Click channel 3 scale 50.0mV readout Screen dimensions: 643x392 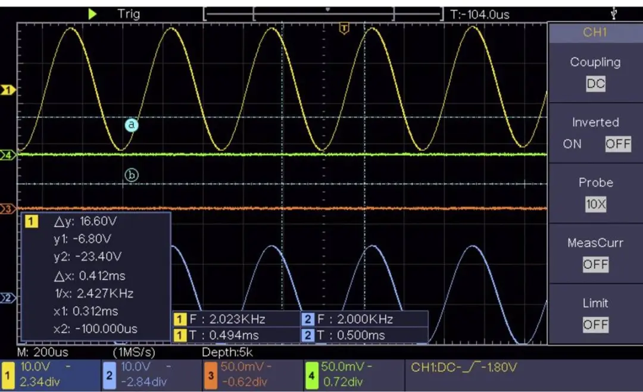pos(242,366)
